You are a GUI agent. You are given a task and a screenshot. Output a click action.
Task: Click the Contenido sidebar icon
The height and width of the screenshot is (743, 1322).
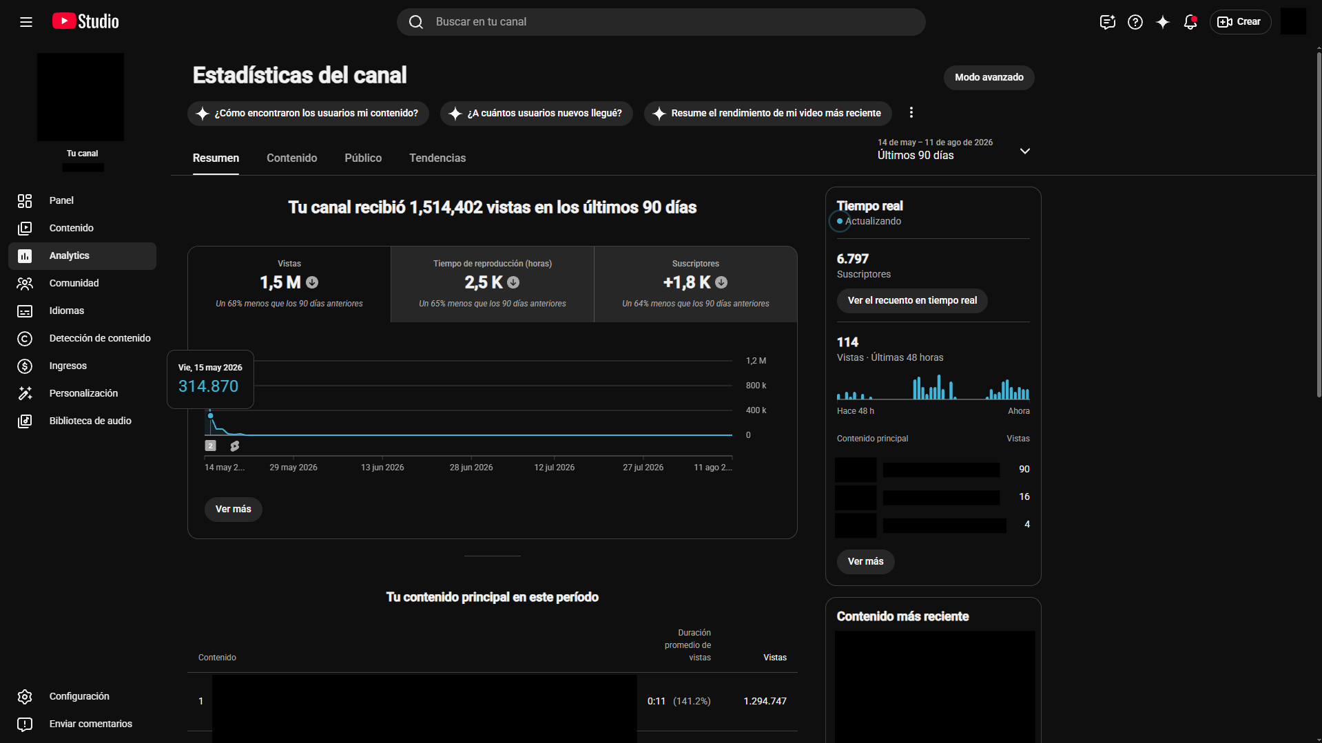pyautogui.click(x=25, y=228)
